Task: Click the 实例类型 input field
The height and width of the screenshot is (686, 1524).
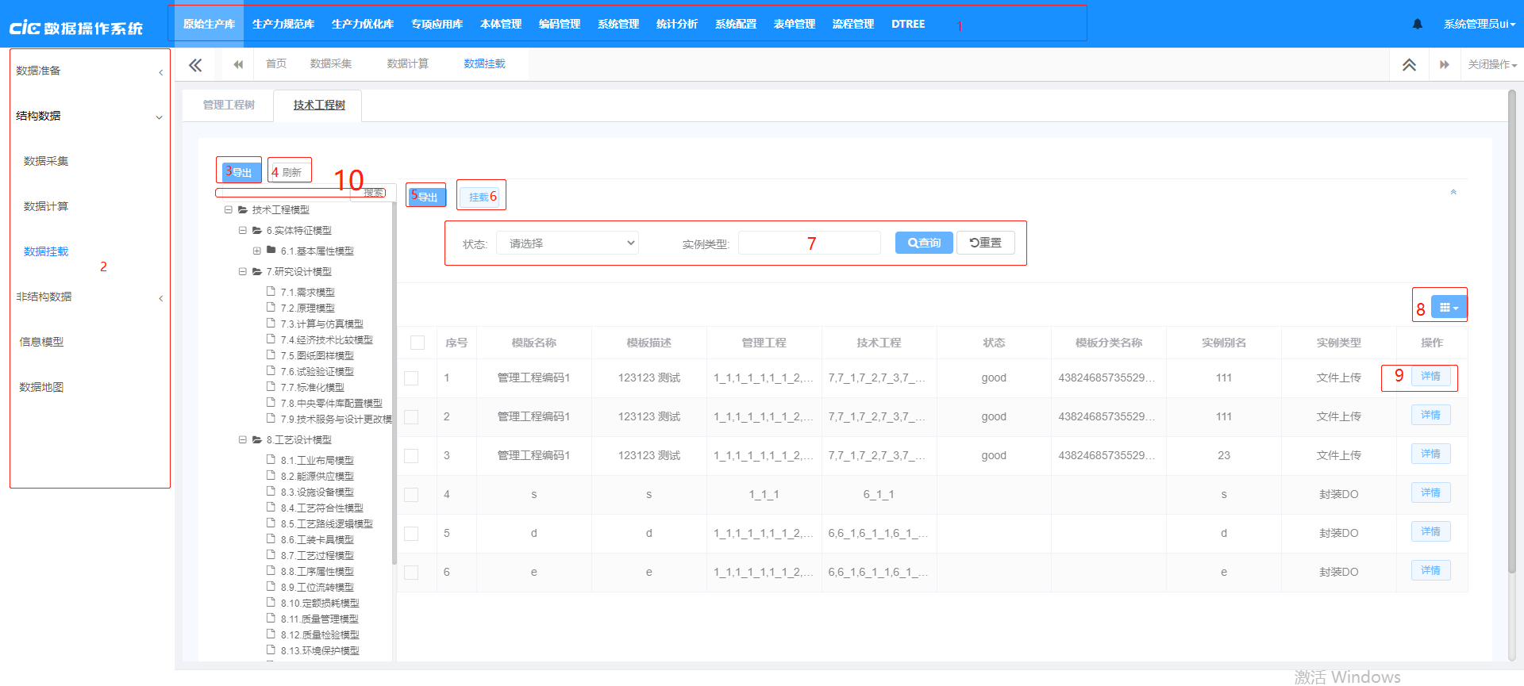Action: pyautogui.click(x=809, y=243)
